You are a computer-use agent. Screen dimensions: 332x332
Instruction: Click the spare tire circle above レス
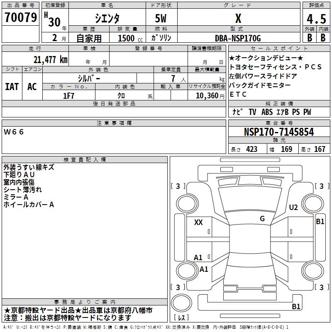click(x=181, y=303)
